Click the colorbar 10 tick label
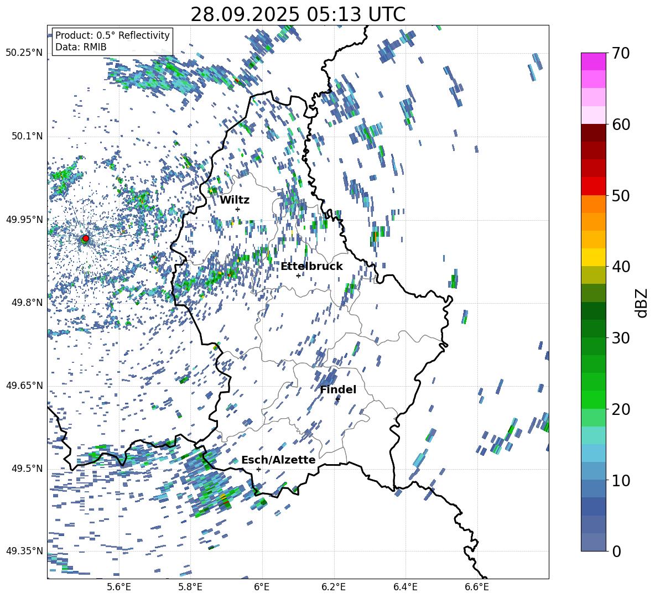This screenshot has height=598, width=655. 621,480
